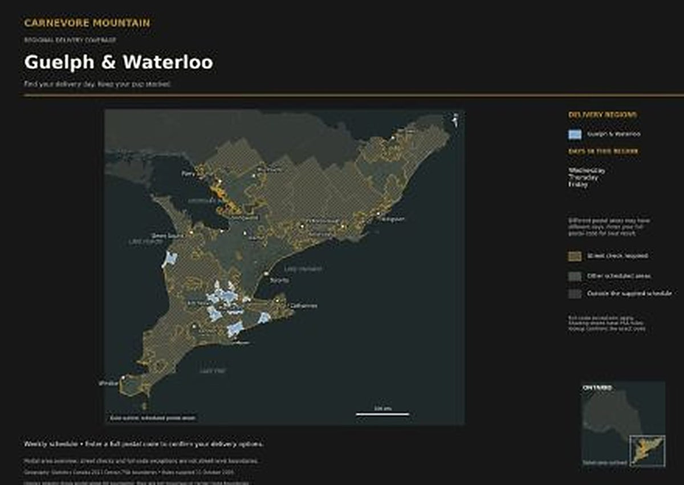Click the 'Street check required' legend label
The width and height of the screenshot is (684, 485).
(x=617, y=256)
